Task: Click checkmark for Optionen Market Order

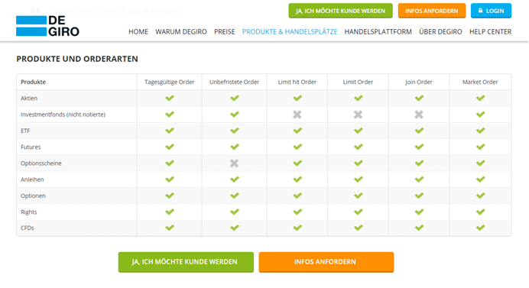Action: coord(480,196)
